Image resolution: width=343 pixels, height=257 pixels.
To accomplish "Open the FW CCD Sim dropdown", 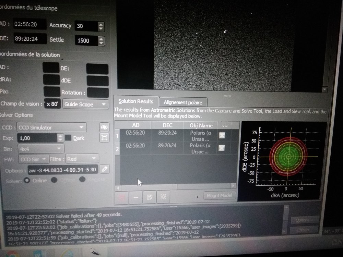I will coord(34,159).
